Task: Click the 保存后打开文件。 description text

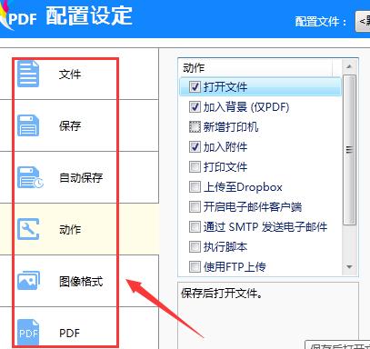Action: coord(222,294)
